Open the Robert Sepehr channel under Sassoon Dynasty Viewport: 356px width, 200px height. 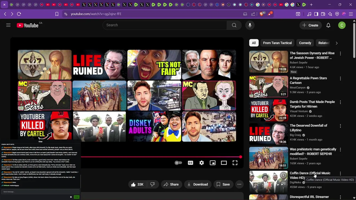click(x=298, y=63)
